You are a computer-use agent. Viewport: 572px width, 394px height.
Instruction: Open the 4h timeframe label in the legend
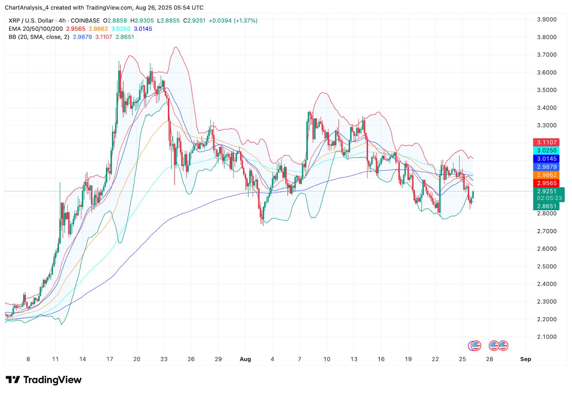click(x=61, y=21)
